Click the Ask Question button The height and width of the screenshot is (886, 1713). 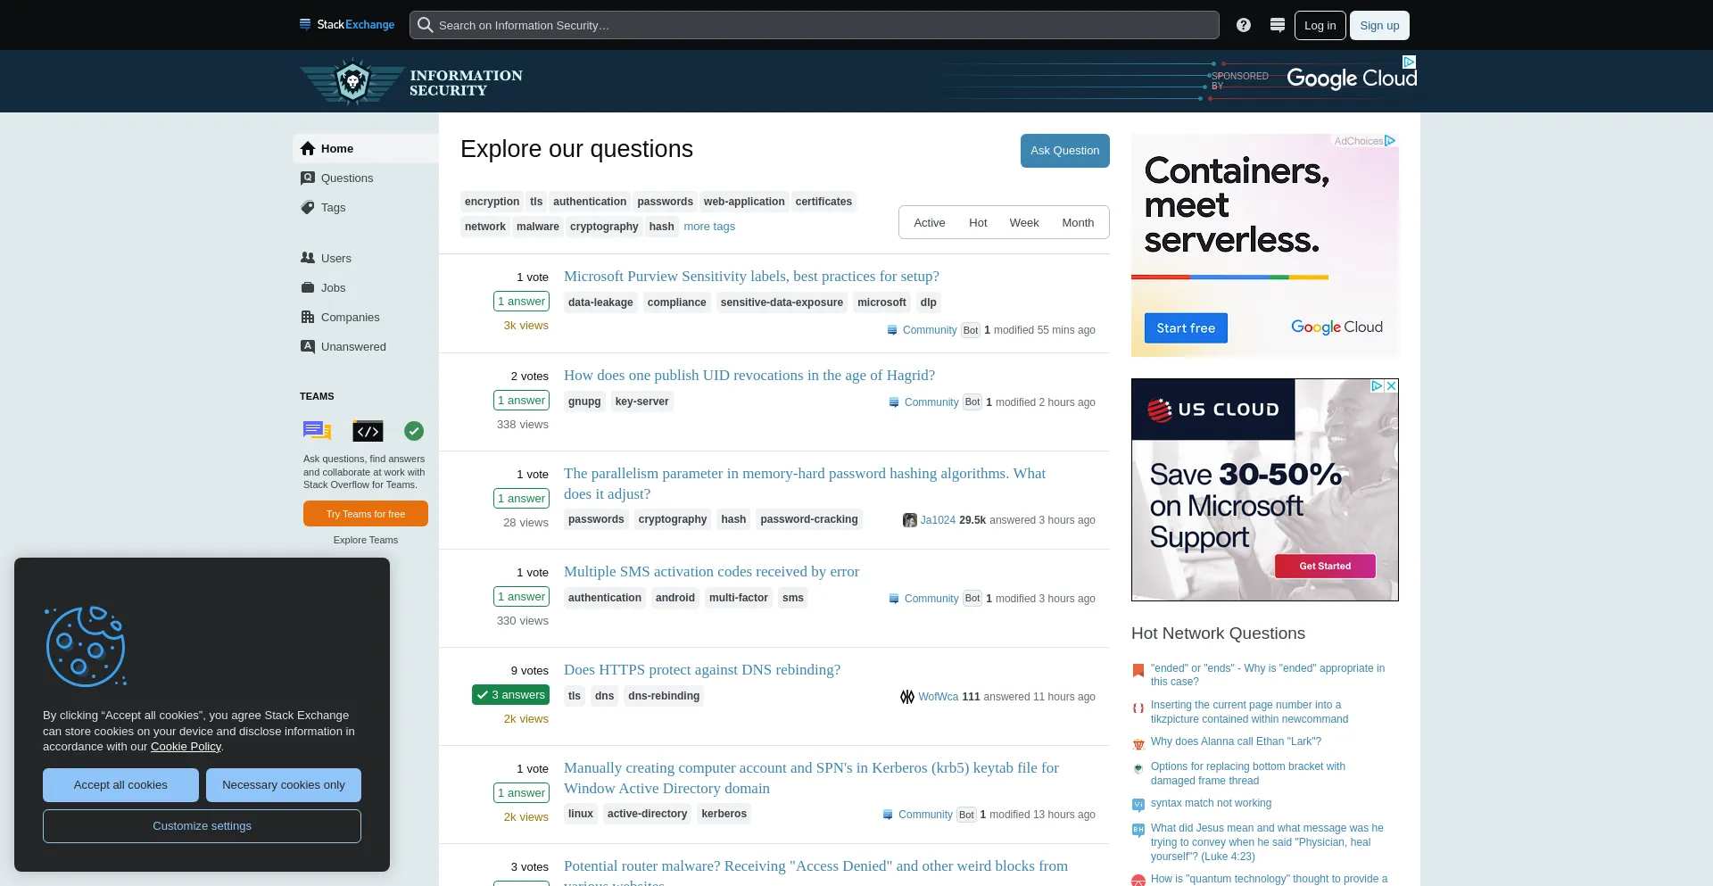pyautogui.click(x=1065, y=151)
